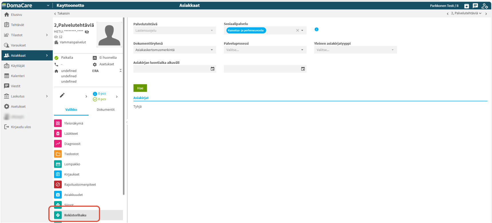The width and height of the screenshot is (492, 223).
Task: Click the info icon beside Sosiaalipalvelu
Action: pos(316,29)
